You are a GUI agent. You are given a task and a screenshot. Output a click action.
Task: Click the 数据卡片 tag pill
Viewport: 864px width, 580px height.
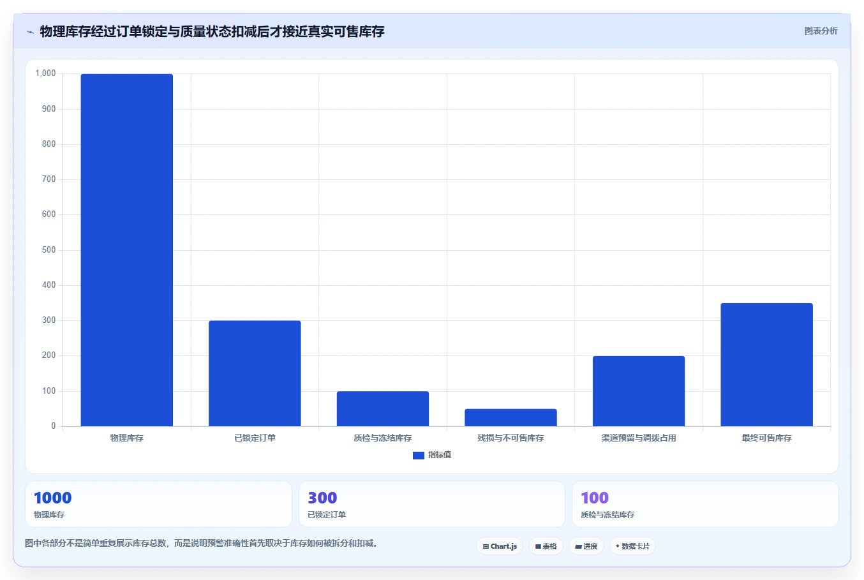pyautogui.click(x=632, y=546)
